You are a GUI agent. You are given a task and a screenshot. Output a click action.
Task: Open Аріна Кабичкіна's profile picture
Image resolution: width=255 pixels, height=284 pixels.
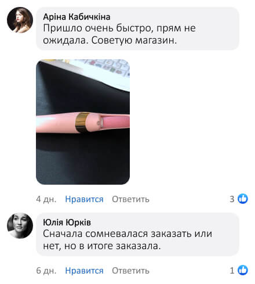[x=20, y=20]
